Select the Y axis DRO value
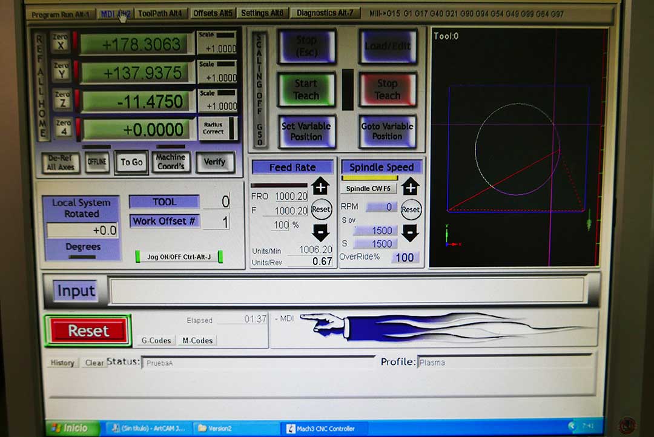This screenshot has width=654, height=437. (x=137, y=73)
